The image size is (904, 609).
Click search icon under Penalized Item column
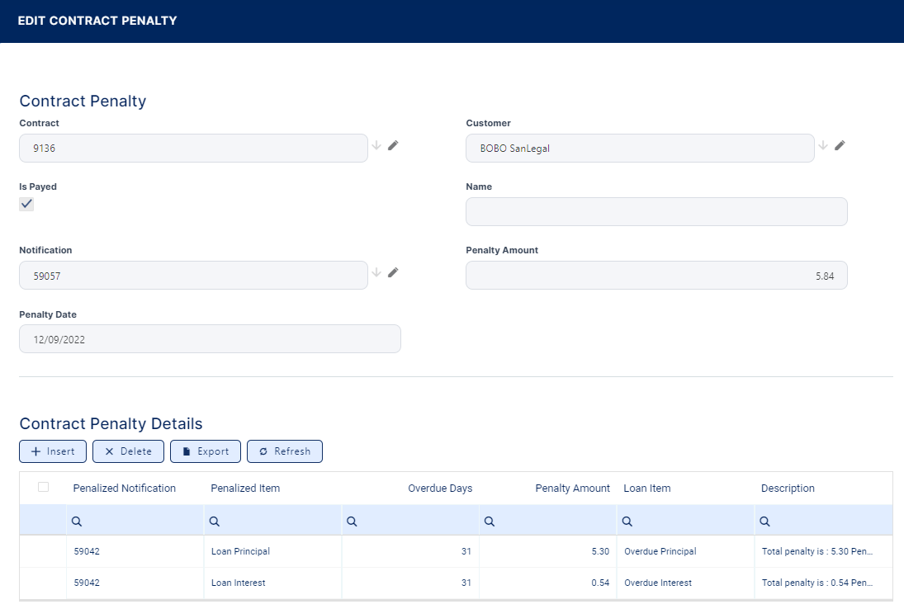click(x=214, y=522)
